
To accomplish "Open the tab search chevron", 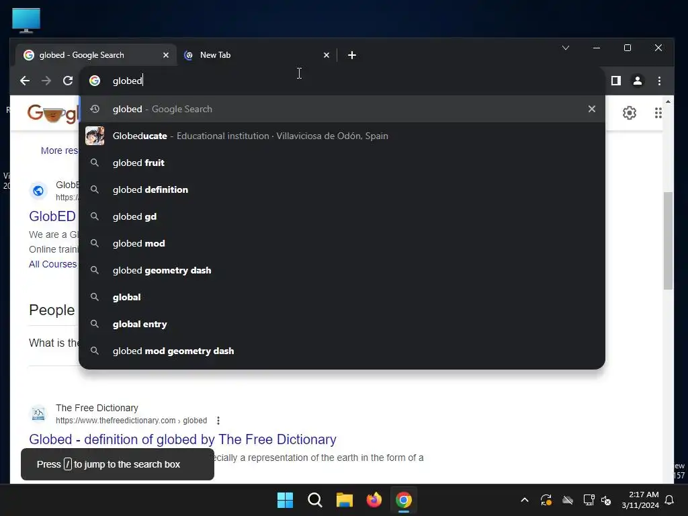I will pos(566,48).
